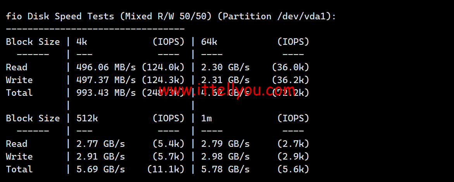Click the 2.77 GB/s read speed
The height and width of the screenshot is (182, 454).
[101, 144]
